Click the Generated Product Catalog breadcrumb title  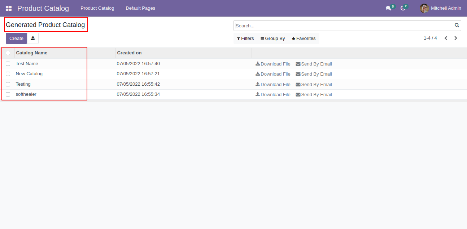coord(45,25)
